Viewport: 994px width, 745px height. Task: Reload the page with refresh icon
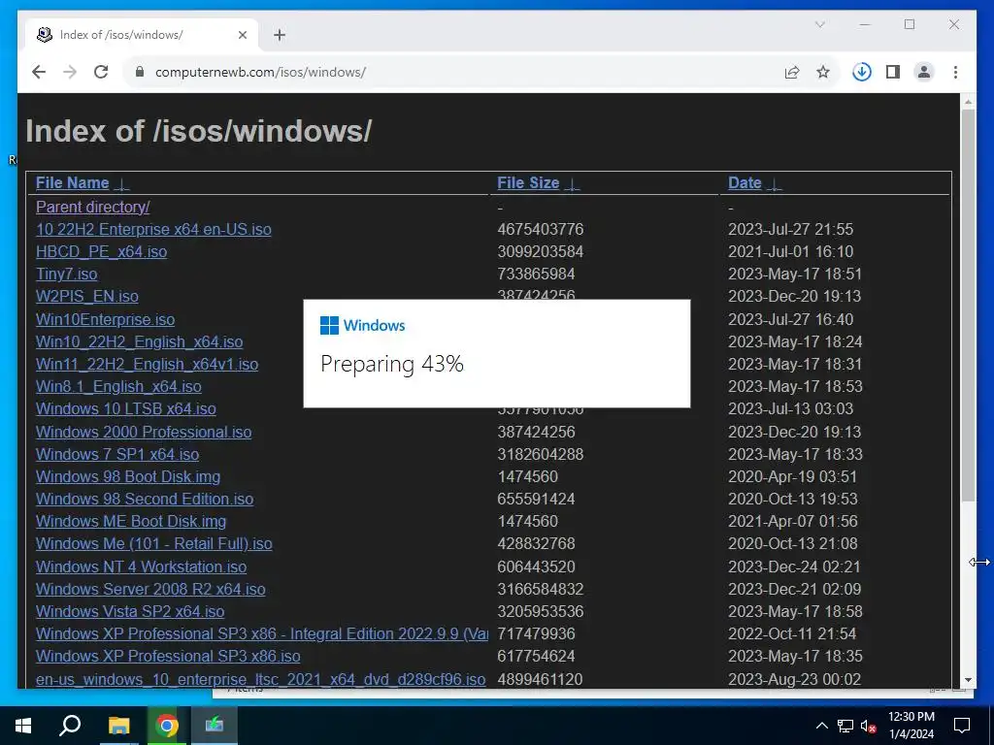101,72
